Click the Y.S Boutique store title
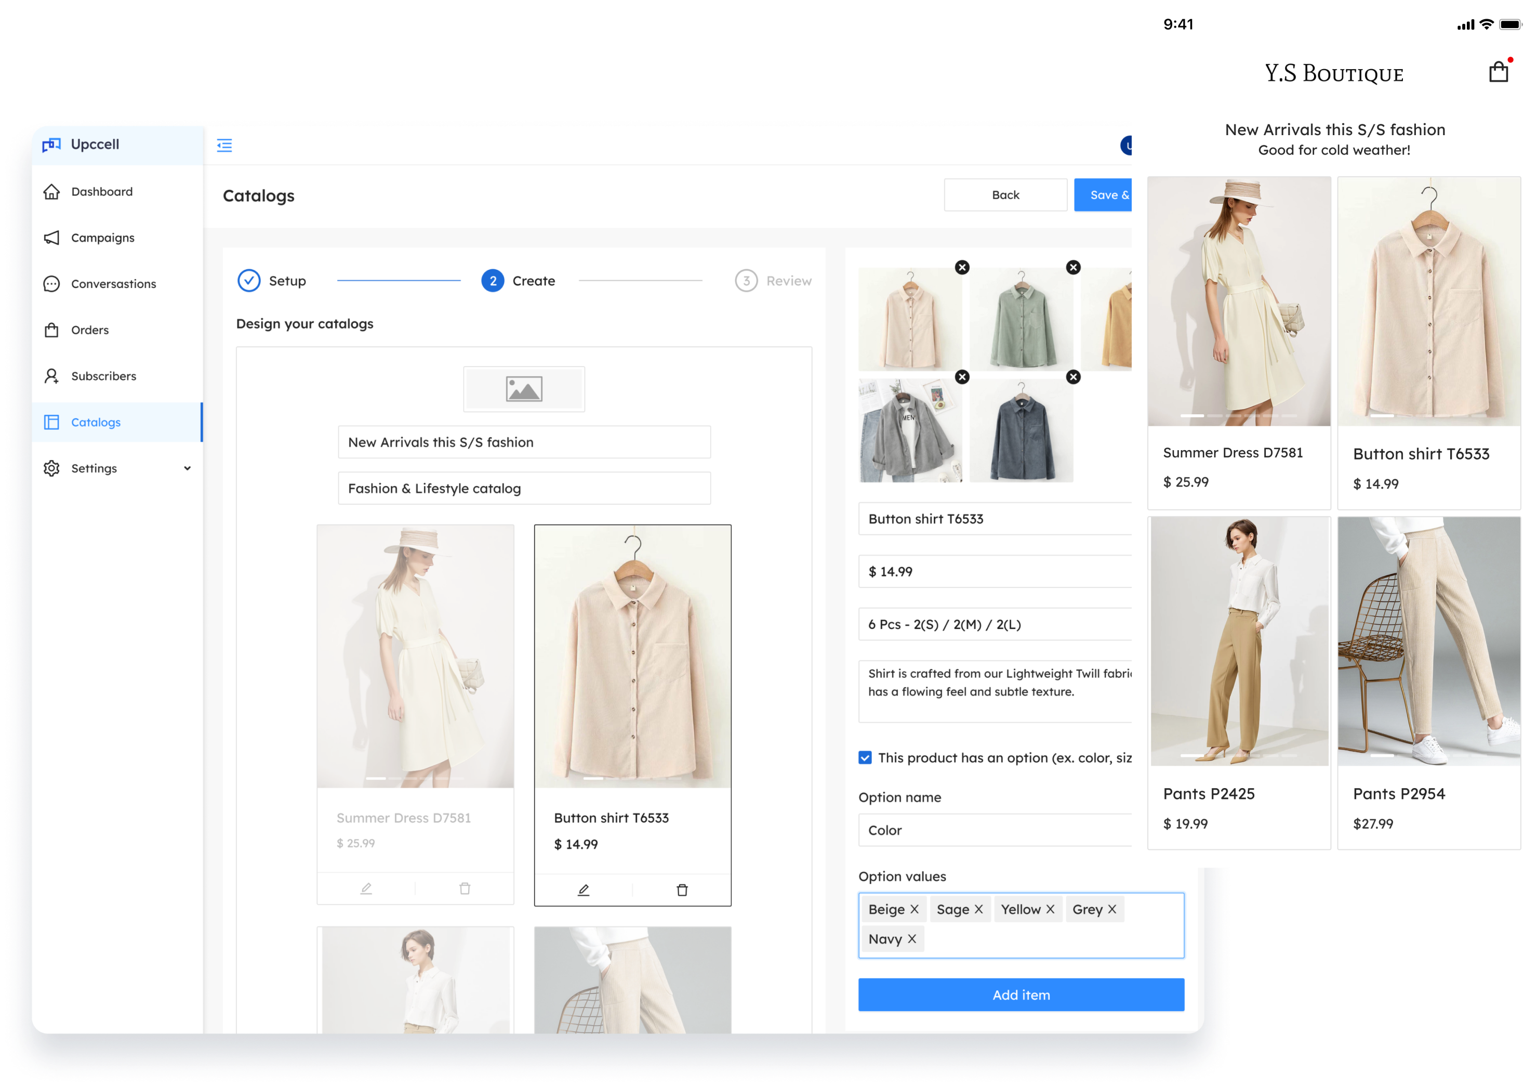 [1333, 73]
